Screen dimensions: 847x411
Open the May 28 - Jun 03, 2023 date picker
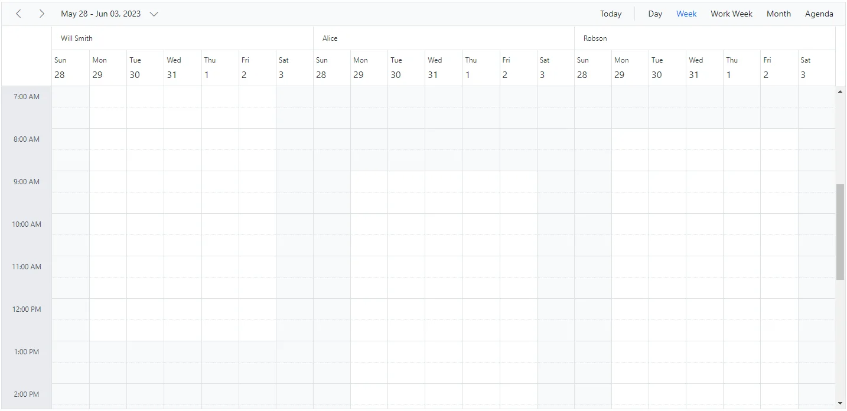(109, 14)
